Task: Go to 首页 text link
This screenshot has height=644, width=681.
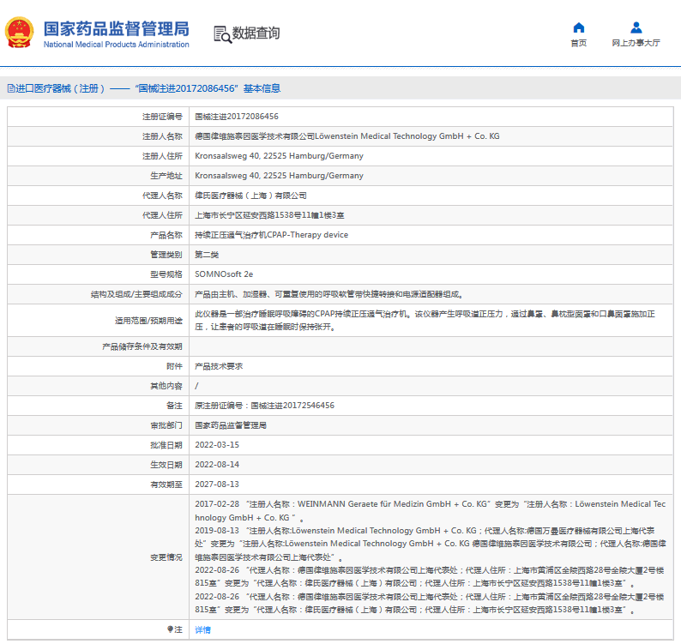Action: pos(578,43)
